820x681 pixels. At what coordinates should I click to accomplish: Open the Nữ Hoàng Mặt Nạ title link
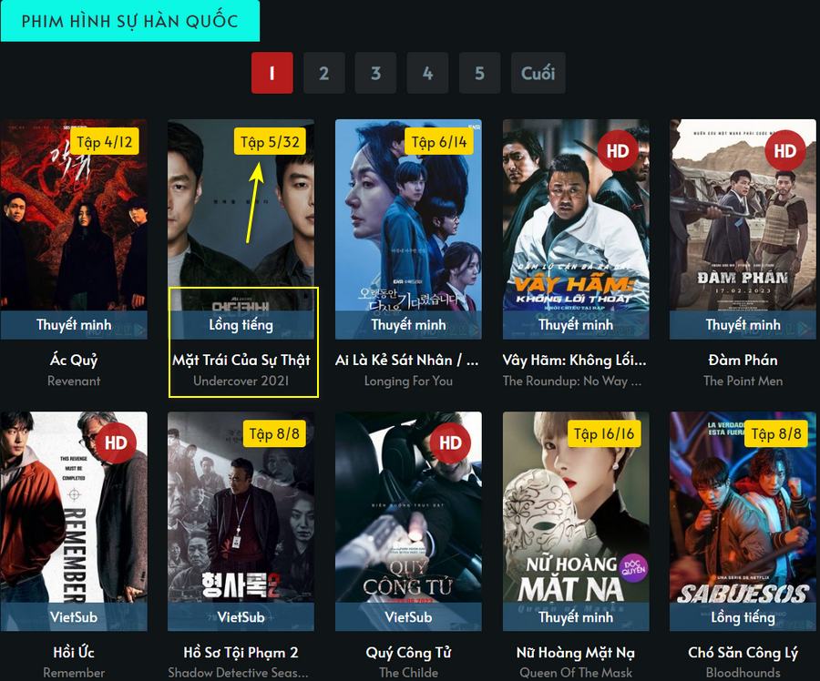click(x=576, y=652)
